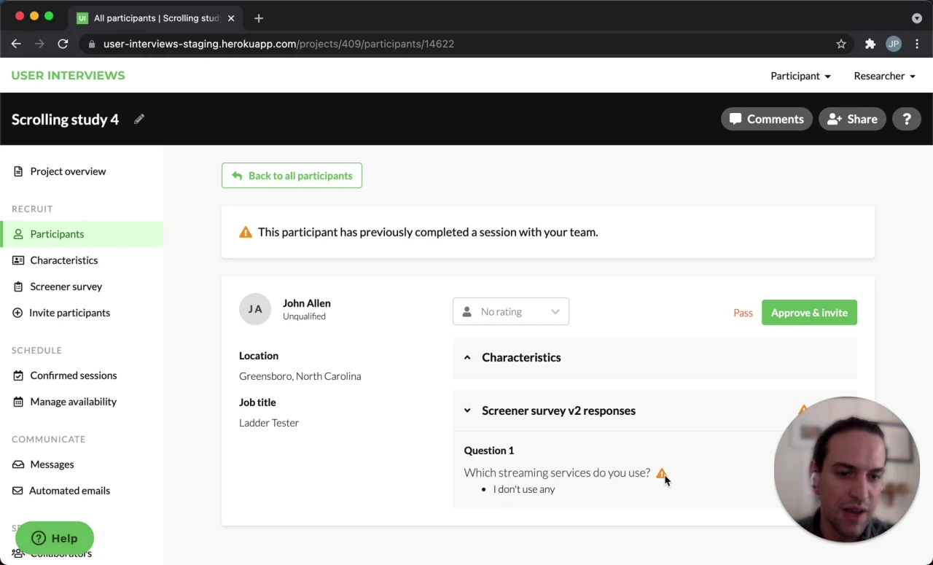
Task: Collapse the Characteristics section
Action: pyautogui.click(x=467, y=357)
